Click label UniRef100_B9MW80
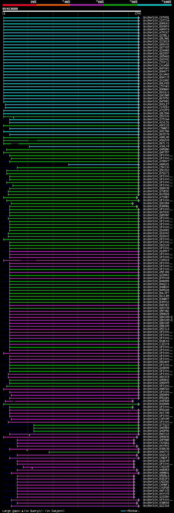Viewport: 174px width, 513px height. pos(156,90)
